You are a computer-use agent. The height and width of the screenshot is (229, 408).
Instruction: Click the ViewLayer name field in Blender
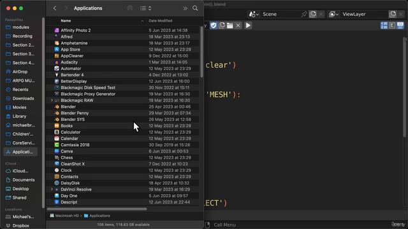[364, 14]
